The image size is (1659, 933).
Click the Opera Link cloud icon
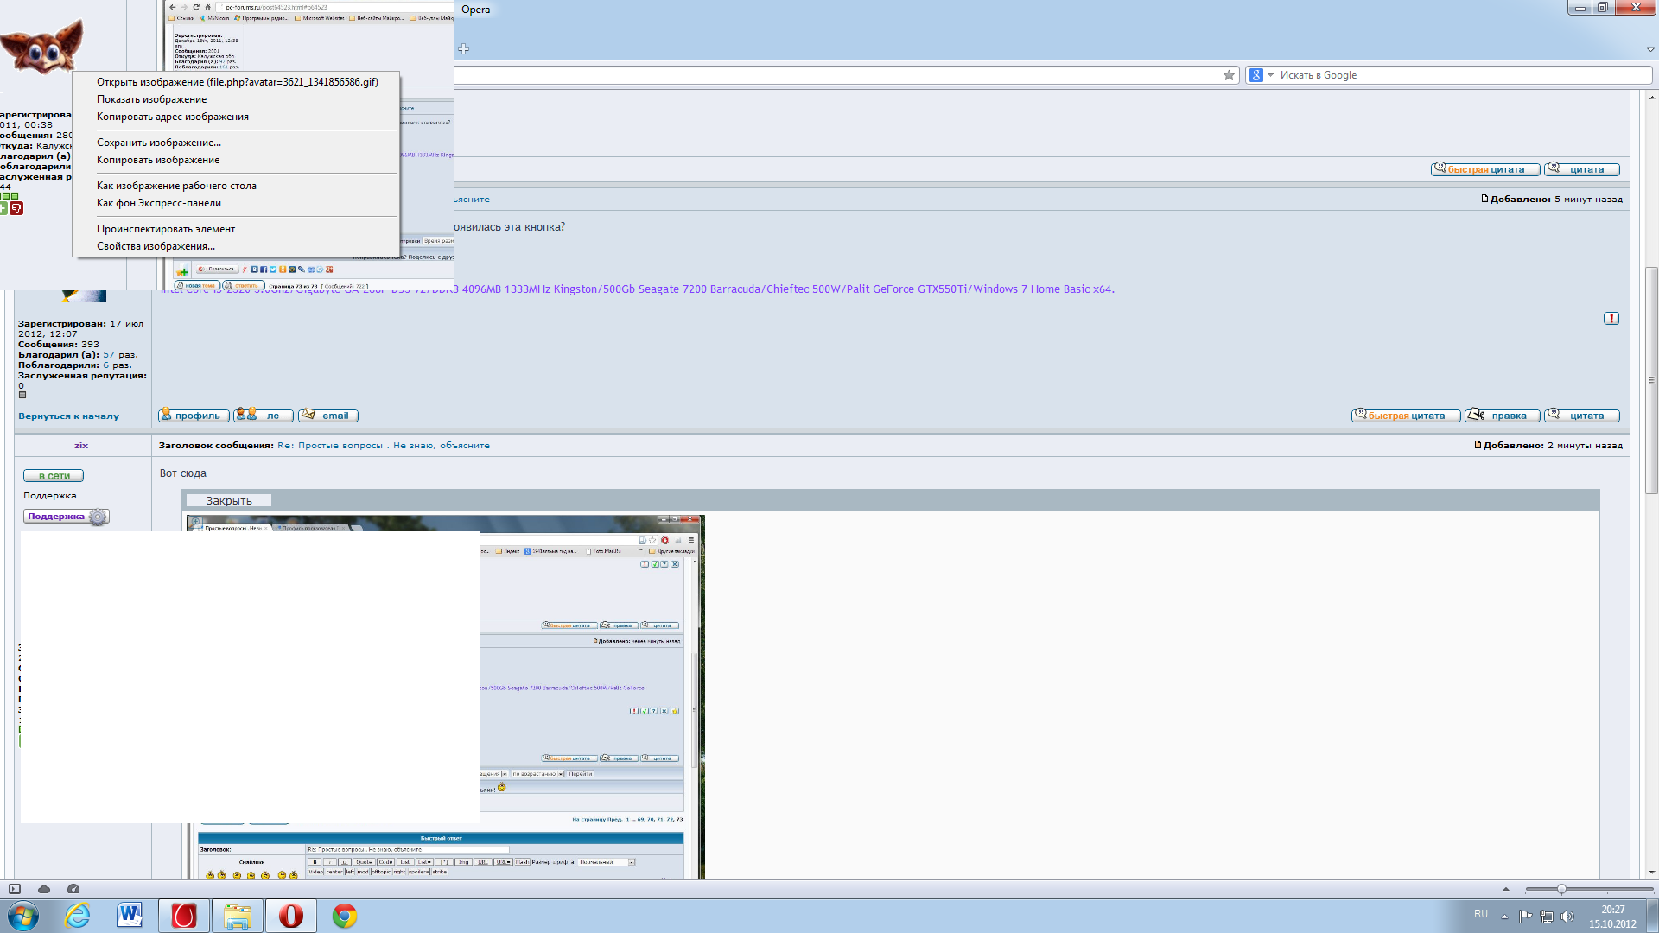[x=44, y=889]
